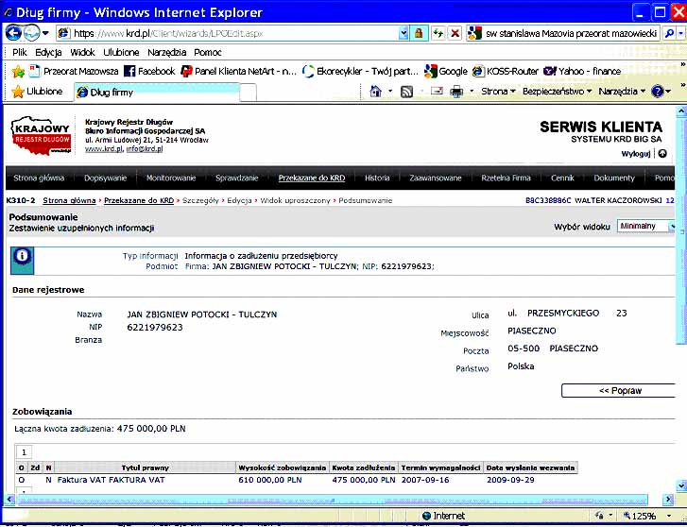Open the Wybór widoku Minimalny dropdown
The height and width of the screenshot is (527, 687).
(646, 226)
